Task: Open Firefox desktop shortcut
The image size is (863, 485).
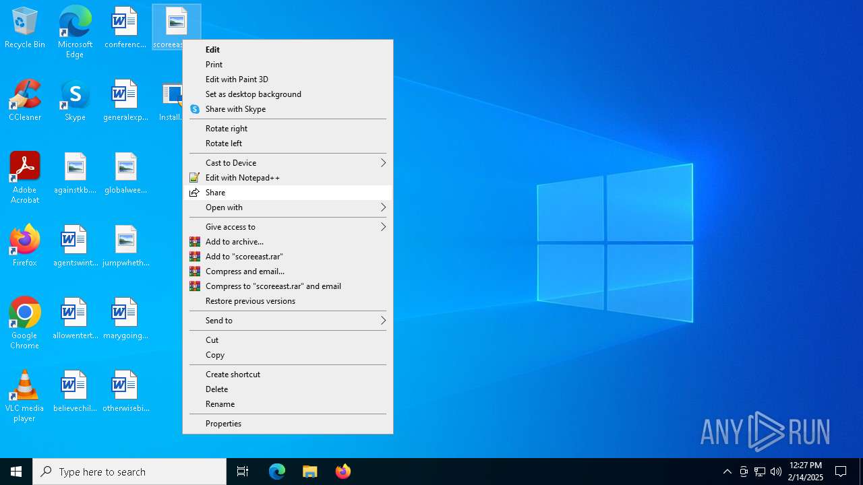Action: point(25,247)
